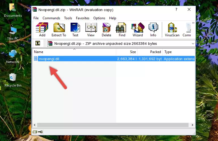This screenshot has height=141, width=218.
Task: Select the Recycle Bin desktop icon
Action: tap(13, 80)
